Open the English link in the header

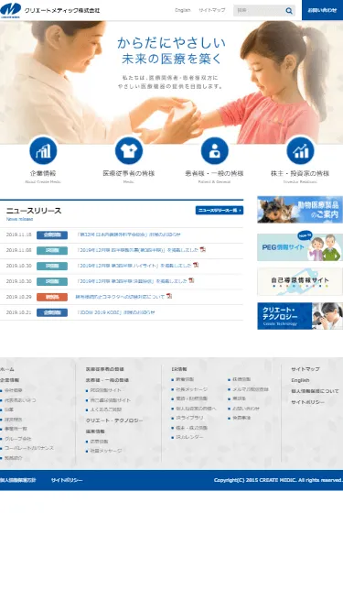pos(183,10)
